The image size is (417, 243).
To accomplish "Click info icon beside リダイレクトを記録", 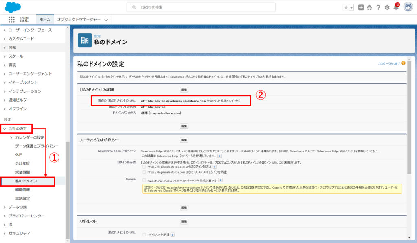I will click(173, 235).
